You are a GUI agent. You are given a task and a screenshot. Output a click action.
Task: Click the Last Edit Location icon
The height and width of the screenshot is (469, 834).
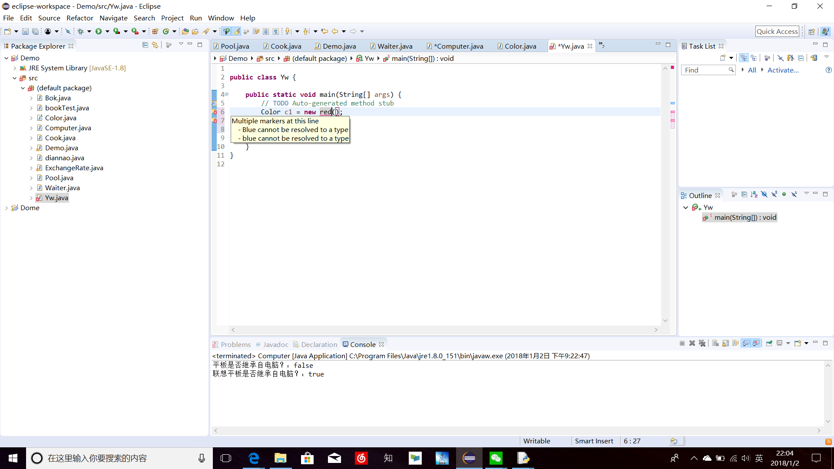pyautogui.click(x=324, y=31)
